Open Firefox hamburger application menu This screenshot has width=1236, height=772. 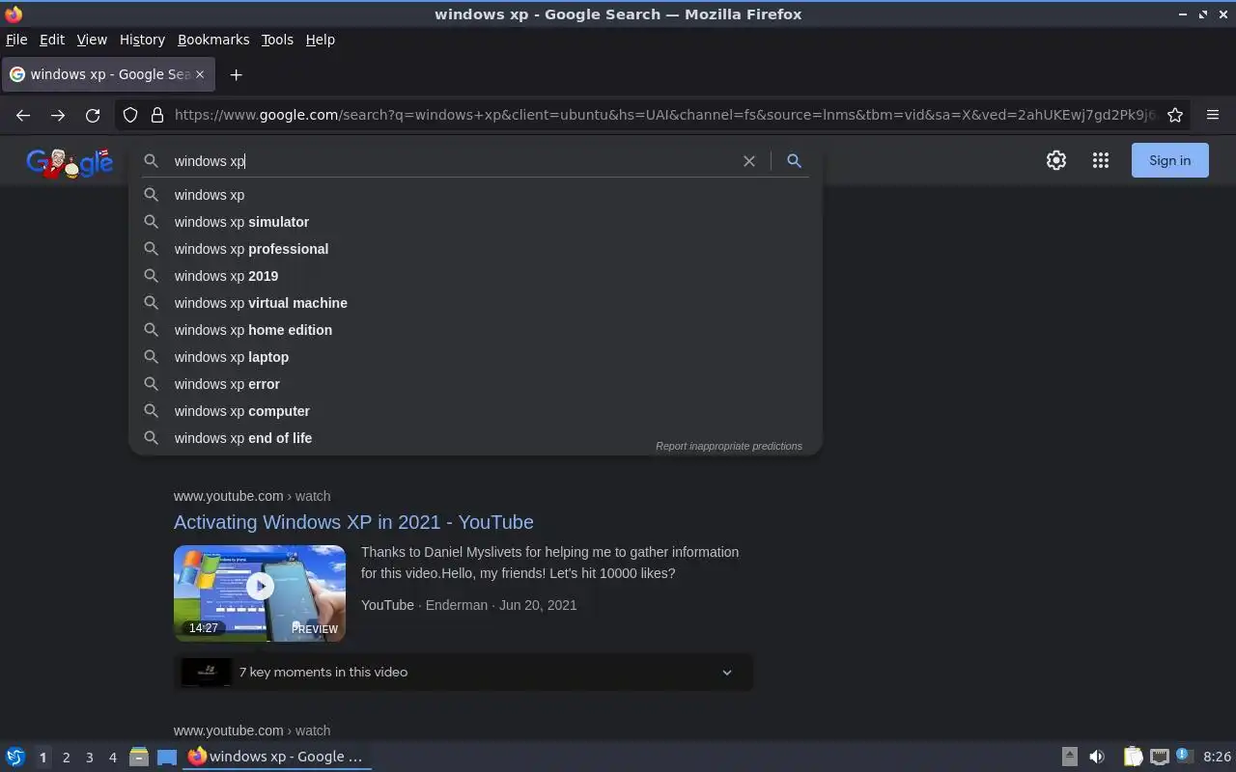[x=1213, y=115]
